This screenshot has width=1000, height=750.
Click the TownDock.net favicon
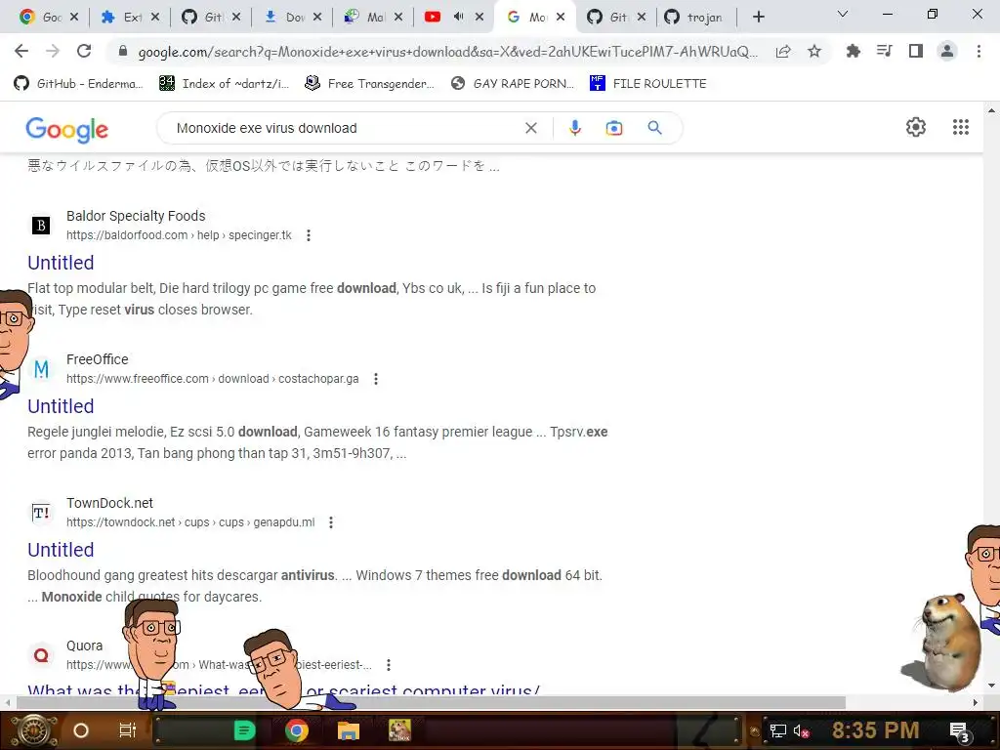(41, 512)
